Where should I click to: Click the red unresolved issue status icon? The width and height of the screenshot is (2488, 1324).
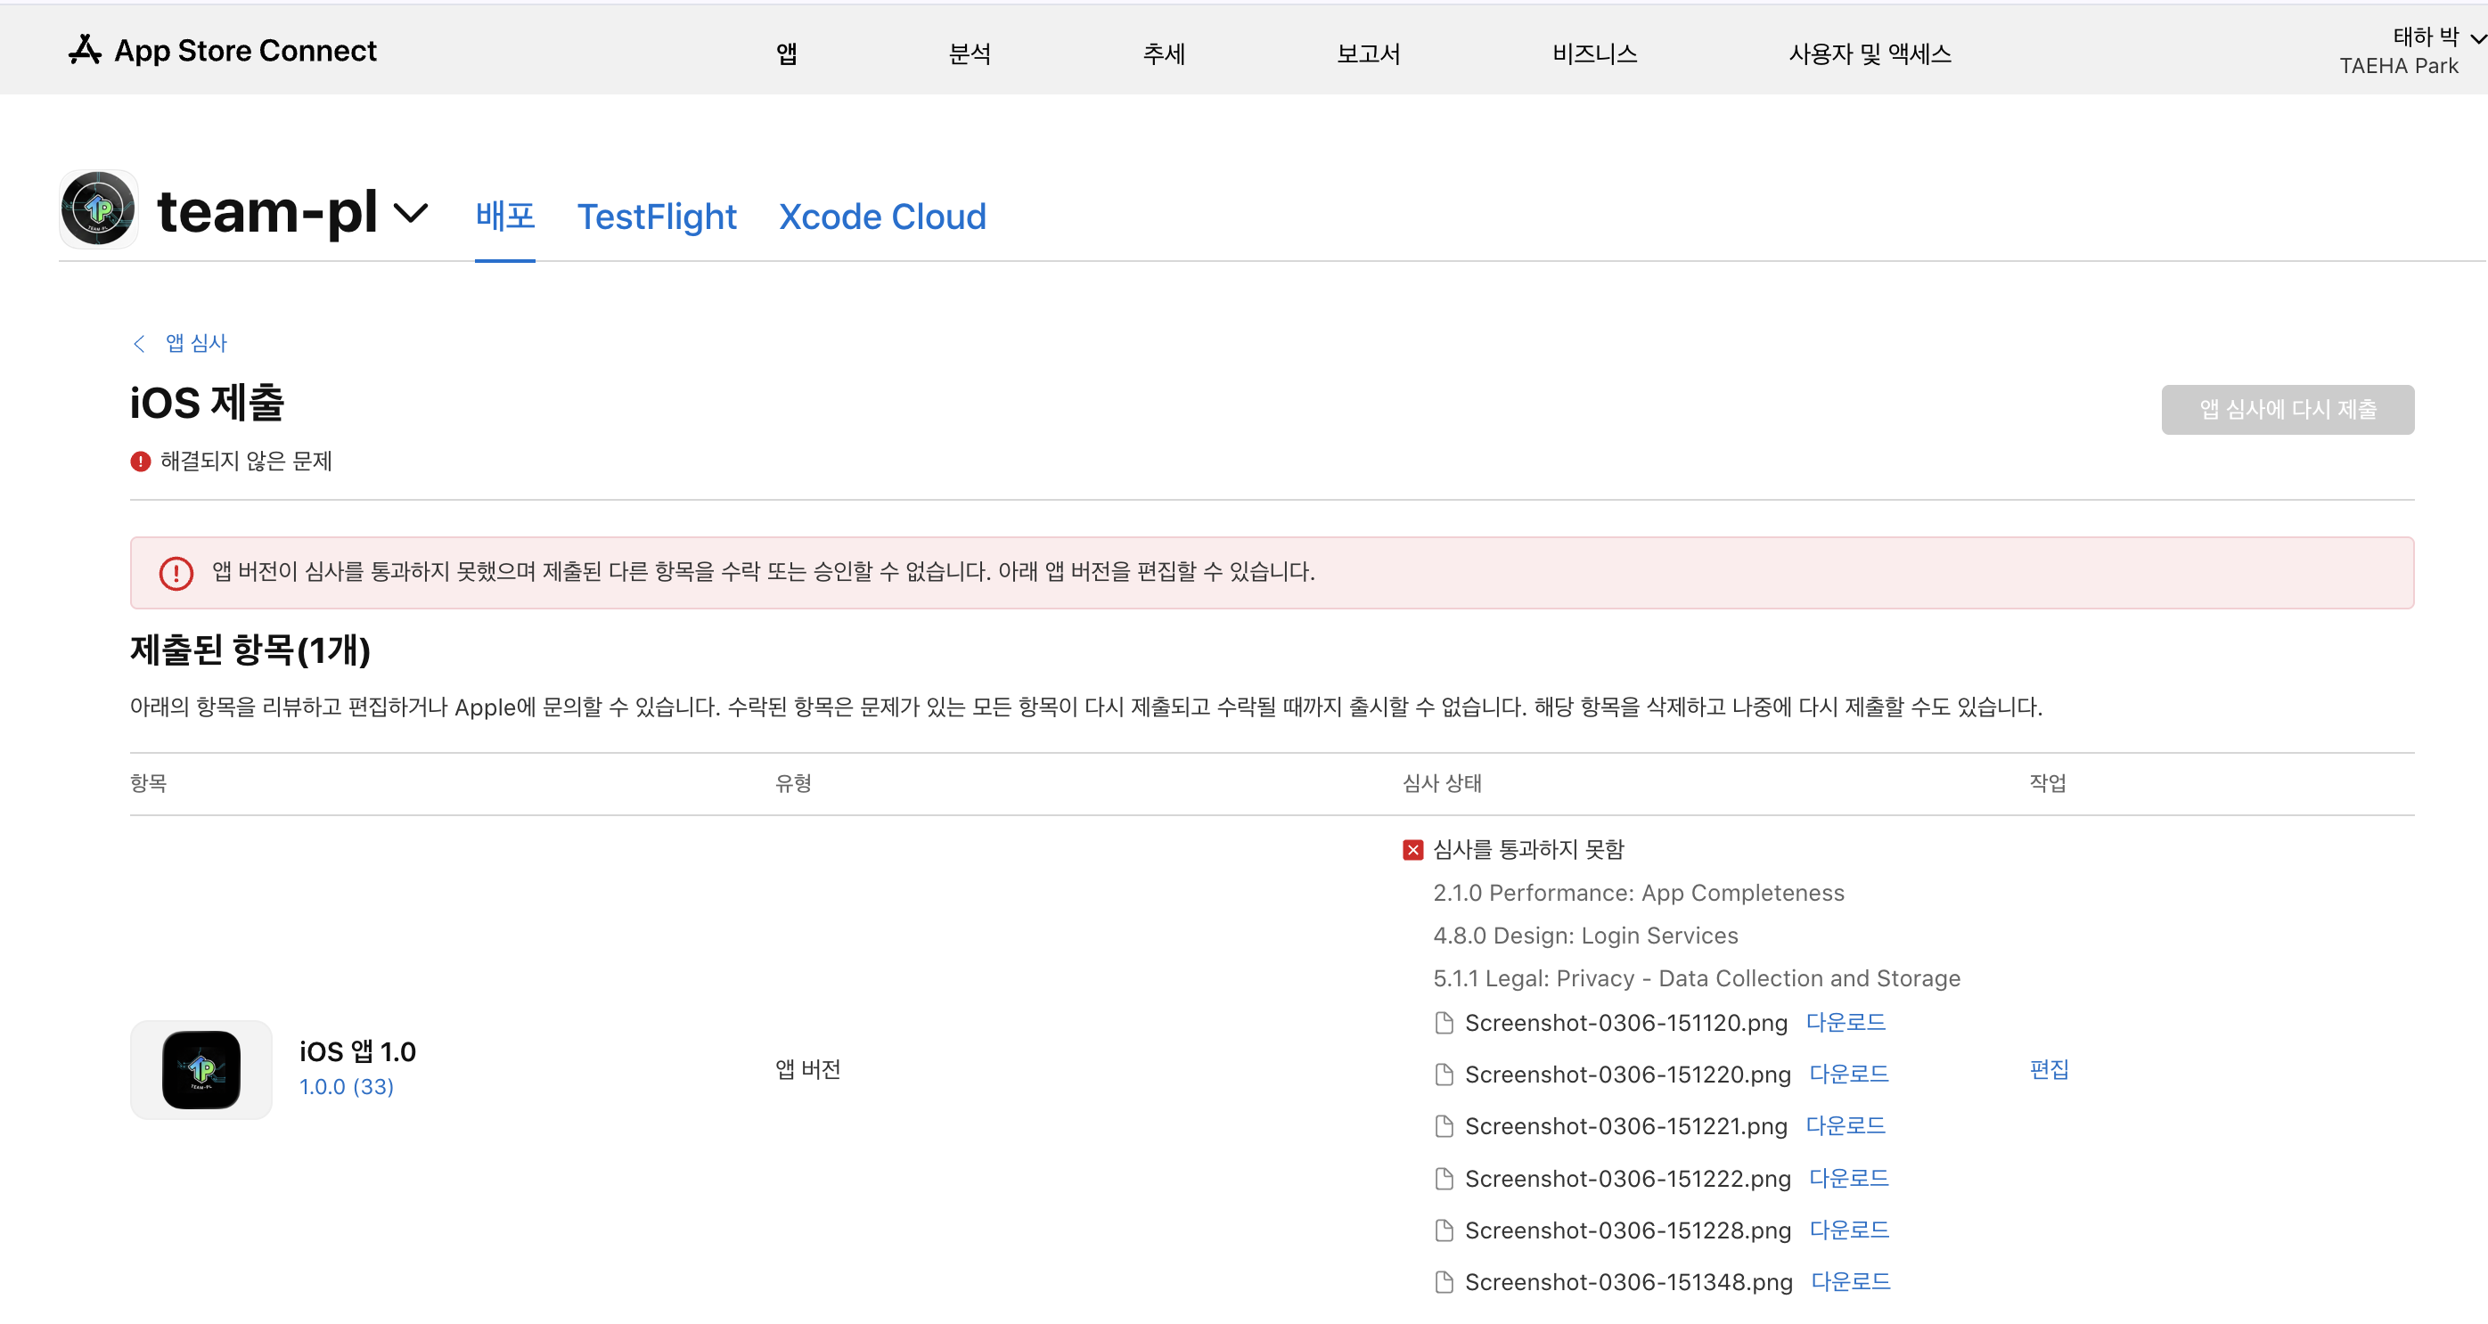point(140,462)
